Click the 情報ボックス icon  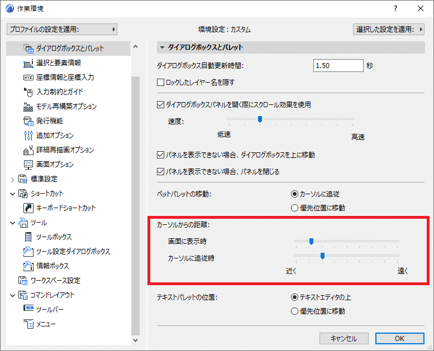(x=28, y=266)
